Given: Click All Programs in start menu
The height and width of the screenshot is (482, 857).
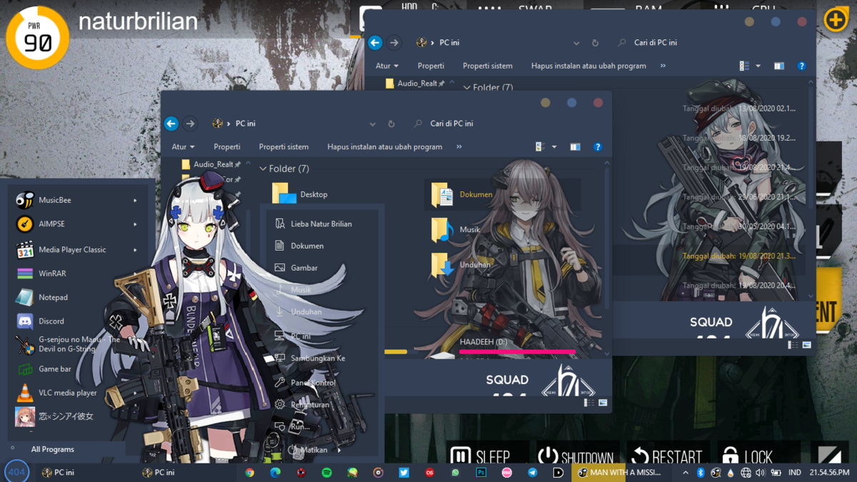Looking at the screenshot, I should (52, 449).
